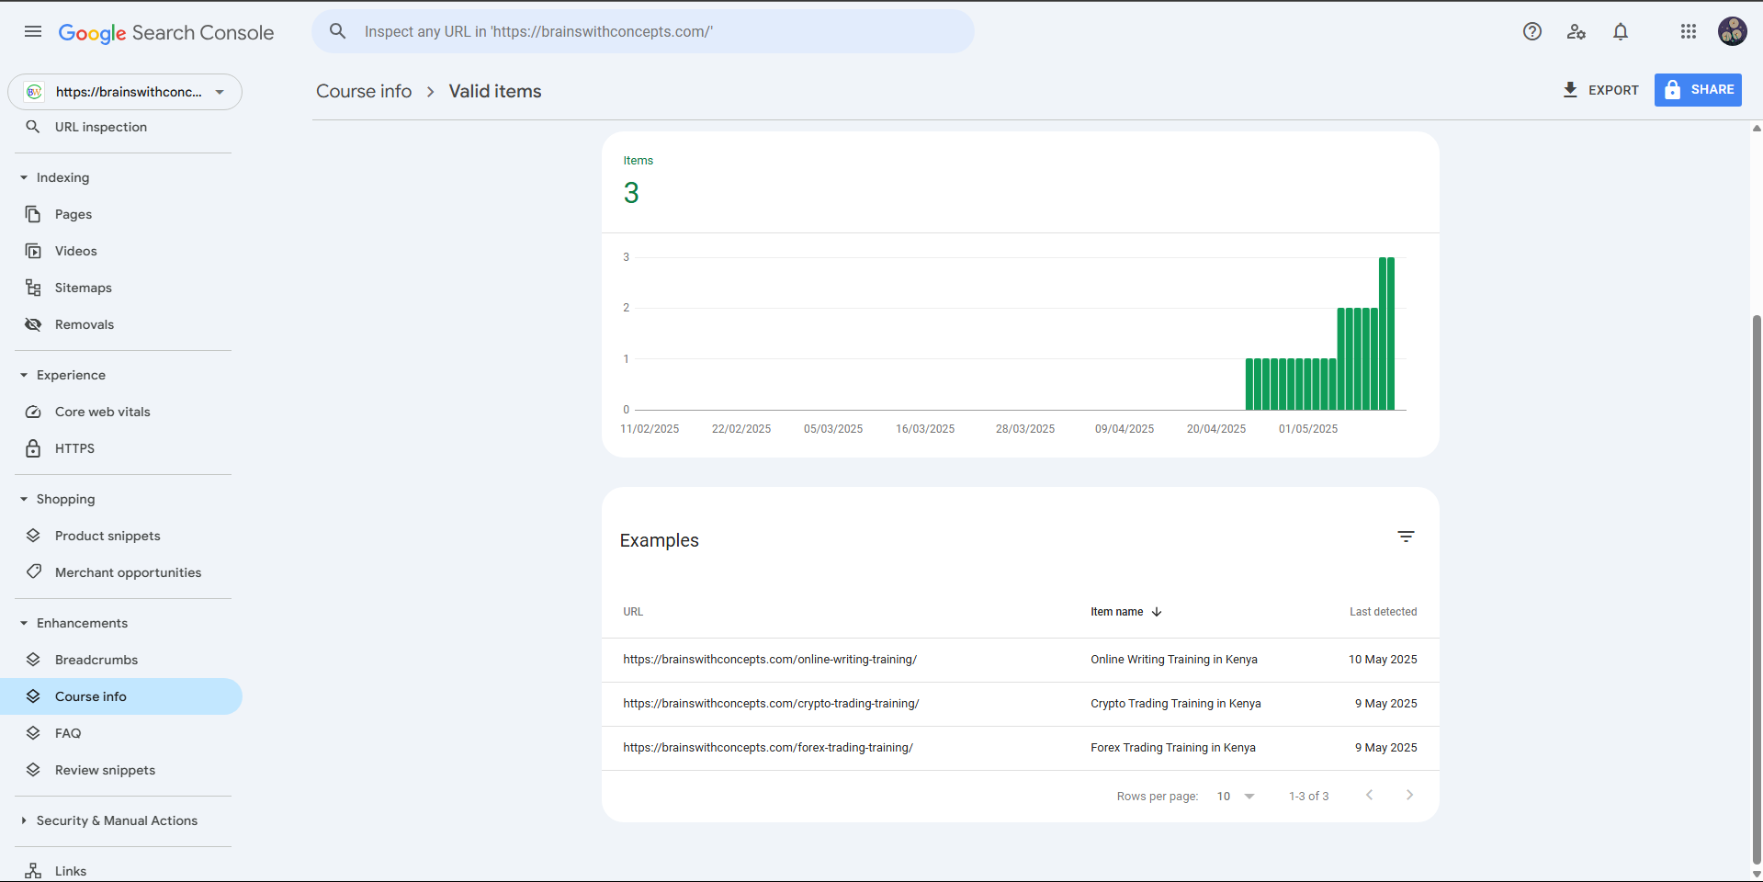
Task: Collapse the Experience section
Action: click(24, 375)
